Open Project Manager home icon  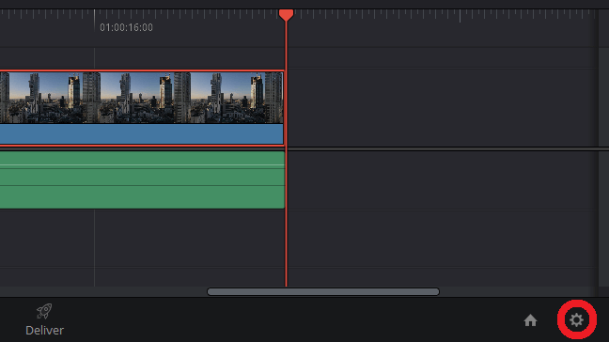coord(530,320)
